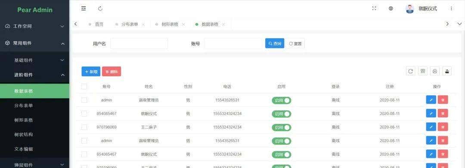Open the table column filter icon
The image size is (465, 168).
click(423, 71)
